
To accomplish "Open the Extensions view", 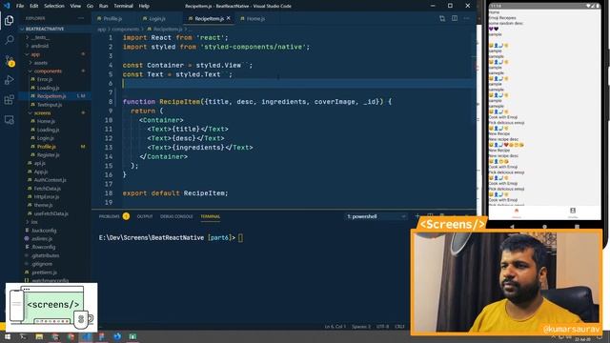I will click(9, 100).
